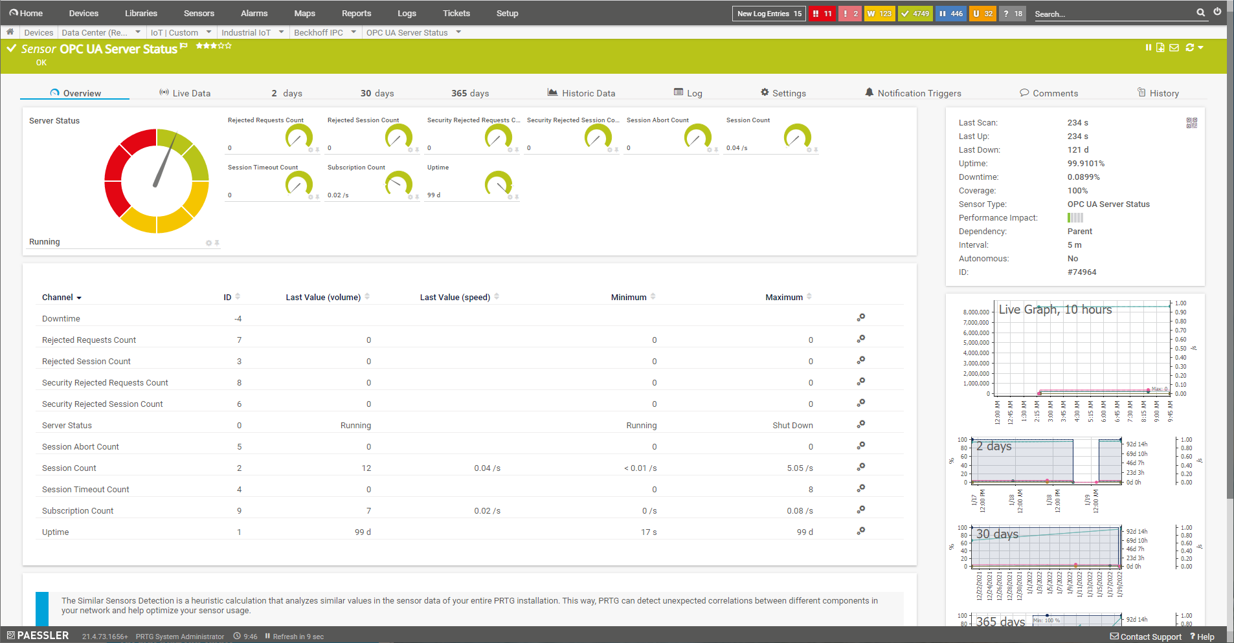The width and height of the screenshot is (1234, 643).
Task: Click the power logout icon
Action: 1217,12
